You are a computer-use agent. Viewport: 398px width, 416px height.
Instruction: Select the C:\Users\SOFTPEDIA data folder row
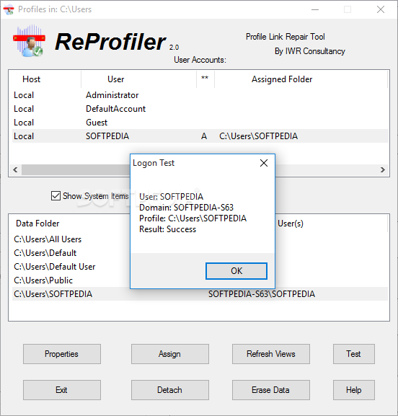pyautogui.click(x=200, y=294)
